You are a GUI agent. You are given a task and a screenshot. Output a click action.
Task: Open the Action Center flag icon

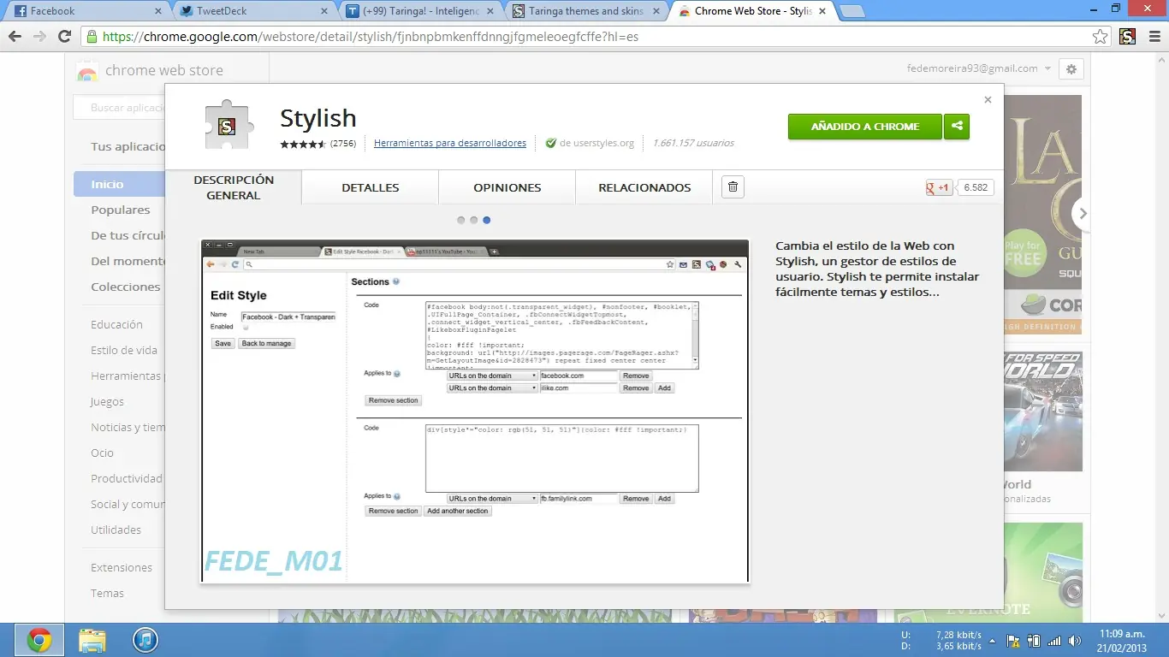click(1013, 641)
